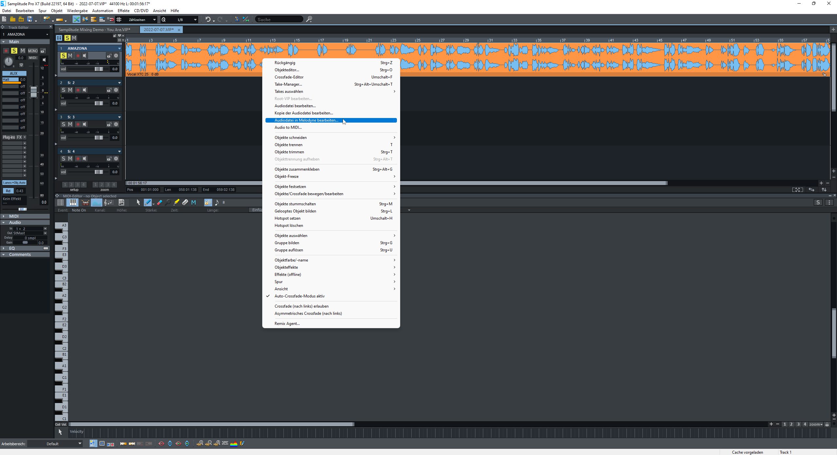Click the metronome icon
The width and height of the screenshot is (837, 455).
pyautogui.click(x=237, y=19)
